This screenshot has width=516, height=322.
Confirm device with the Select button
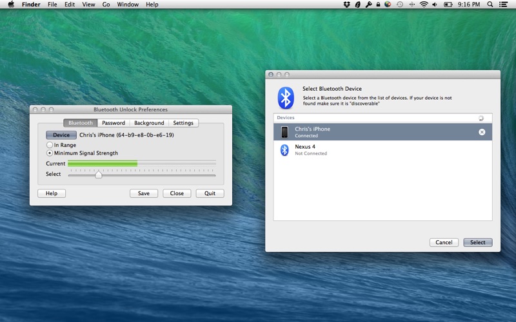coord(477,243)
